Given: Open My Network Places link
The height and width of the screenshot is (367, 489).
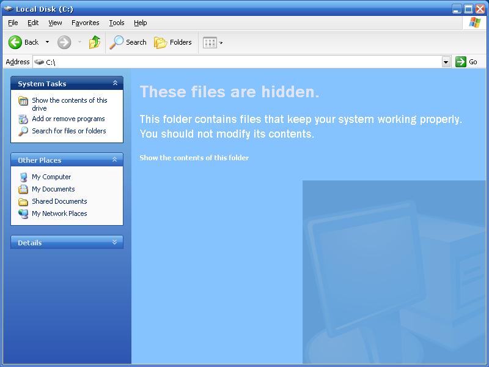Looking at the screenshot, I should (x=59, y=213).
